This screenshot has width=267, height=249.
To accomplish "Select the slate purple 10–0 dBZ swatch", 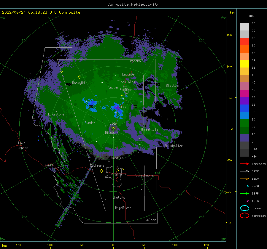I will 244,138.
